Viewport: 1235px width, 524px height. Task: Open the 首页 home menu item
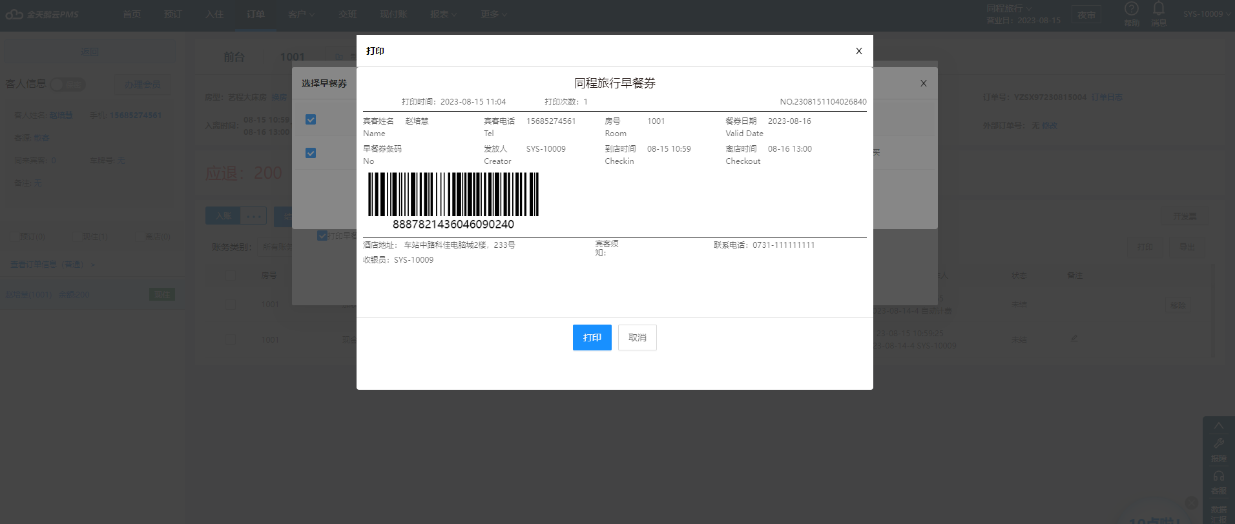tap(132, 14)
